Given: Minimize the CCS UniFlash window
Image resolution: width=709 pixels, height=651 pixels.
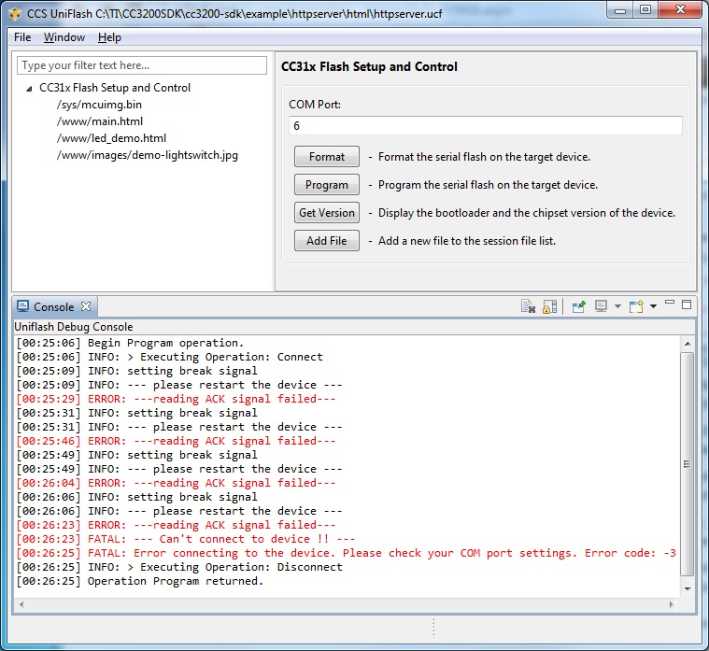Looking at the screenshot, I should click(620, 10).
